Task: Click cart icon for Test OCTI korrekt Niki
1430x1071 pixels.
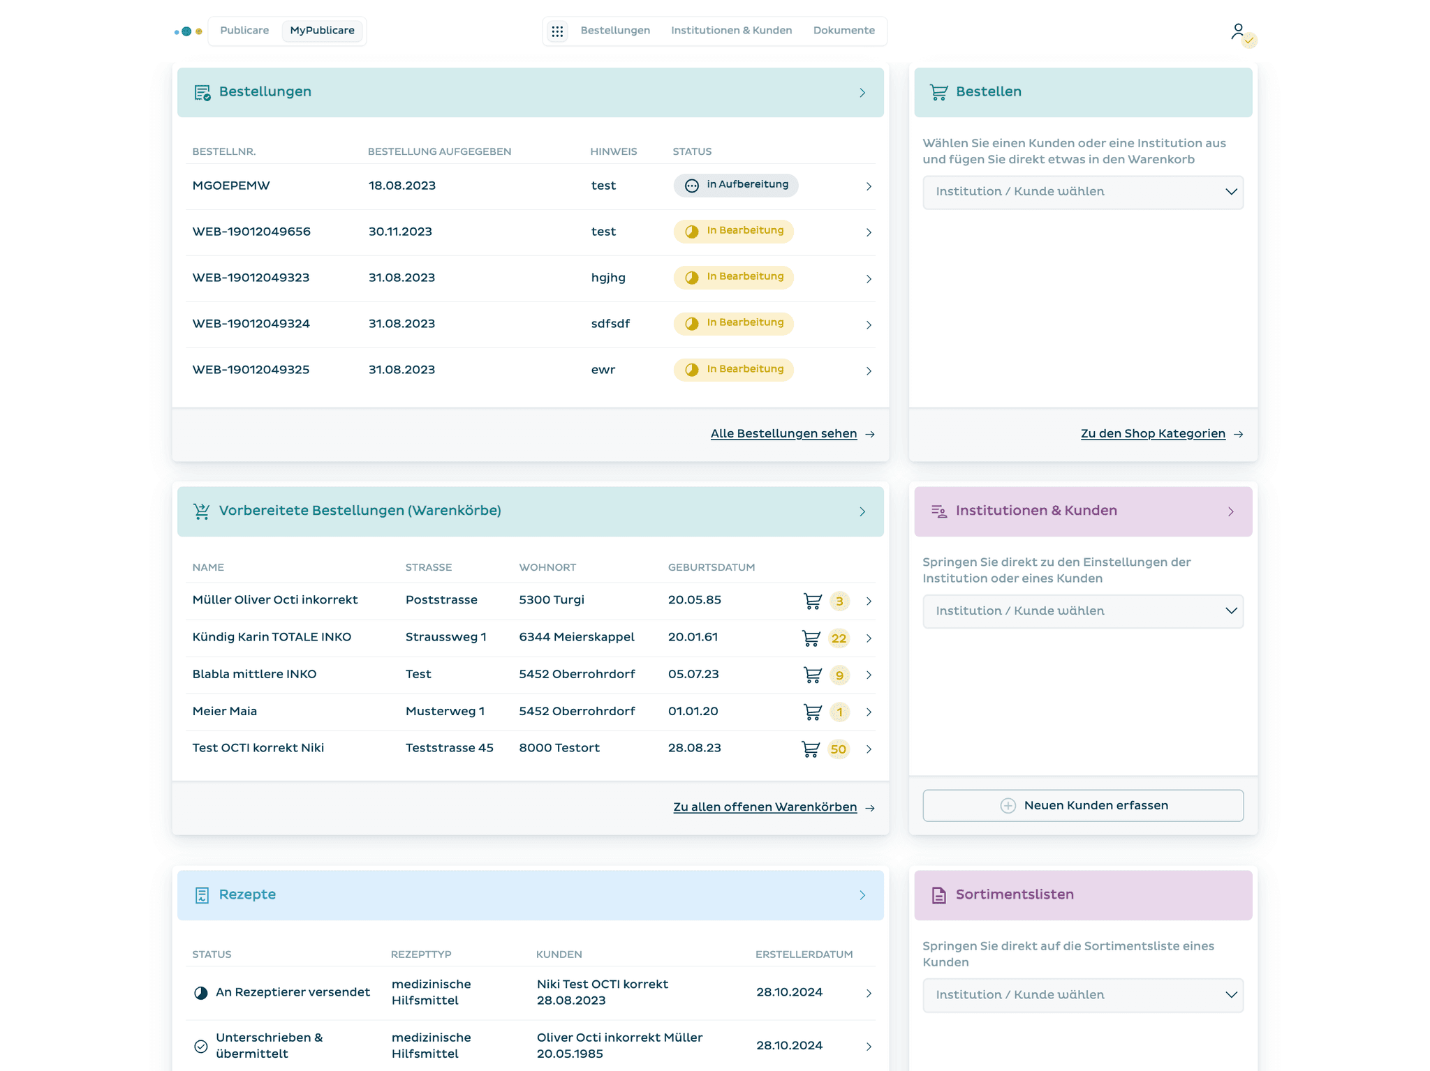Action: (811, 749)
